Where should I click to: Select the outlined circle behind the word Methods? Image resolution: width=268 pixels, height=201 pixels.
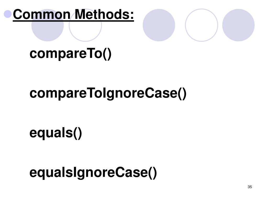tap(85, 25)
